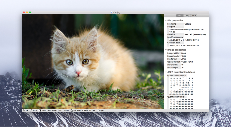Click the image dimensions icon beside 2048x1365
The width and height of the screenshot is (231, 127).
(40, 110)
